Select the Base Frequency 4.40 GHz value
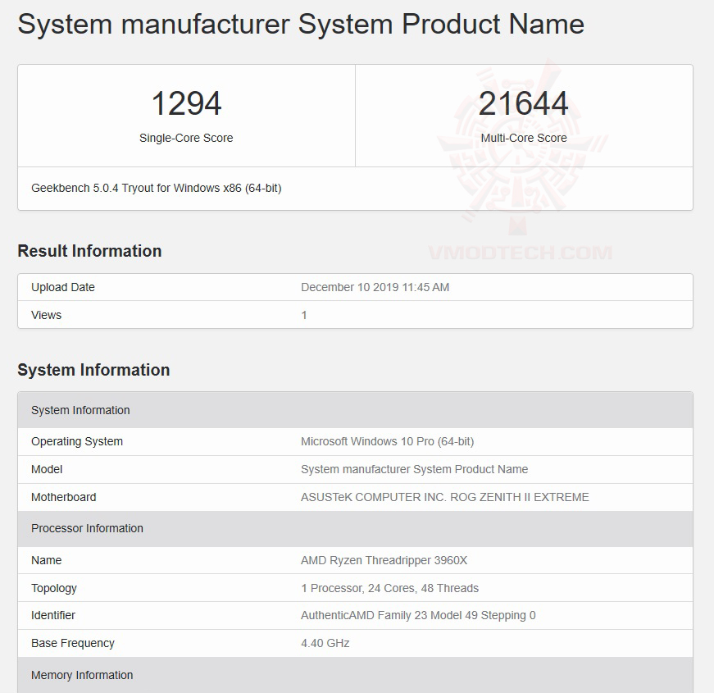Screen dimensions: 714x693 click(325, 643)
